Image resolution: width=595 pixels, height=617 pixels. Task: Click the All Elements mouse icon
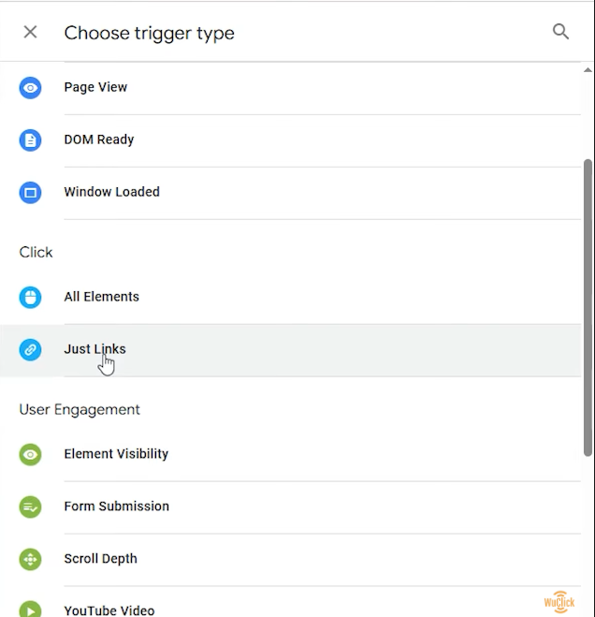point(30,297)
